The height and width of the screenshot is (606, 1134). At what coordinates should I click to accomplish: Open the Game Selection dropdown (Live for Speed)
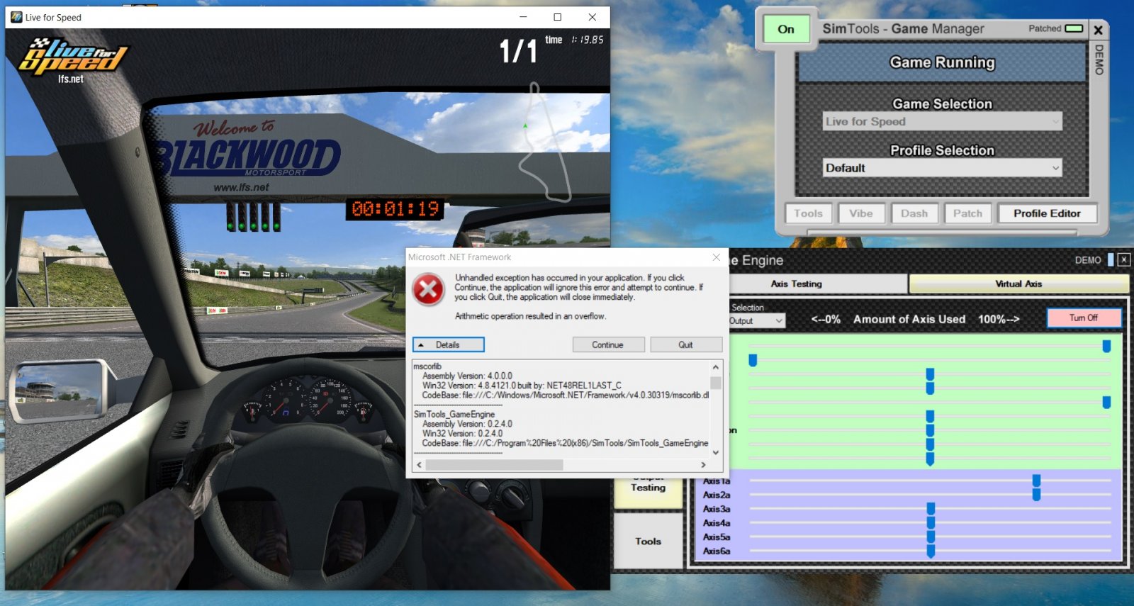coord(942,121)
